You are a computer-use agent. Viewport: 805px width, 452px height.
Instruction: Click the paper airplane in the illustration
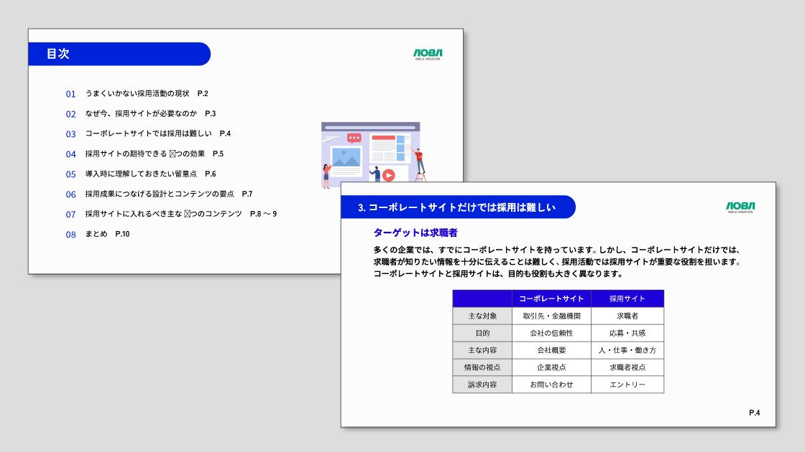point(330,139)
